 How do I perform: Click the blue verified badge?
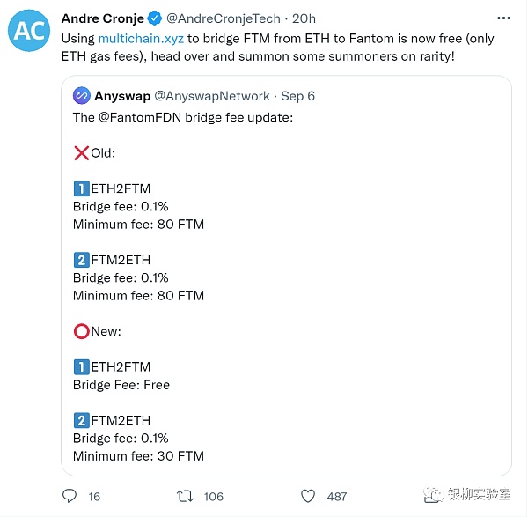[x=154, y=18]
